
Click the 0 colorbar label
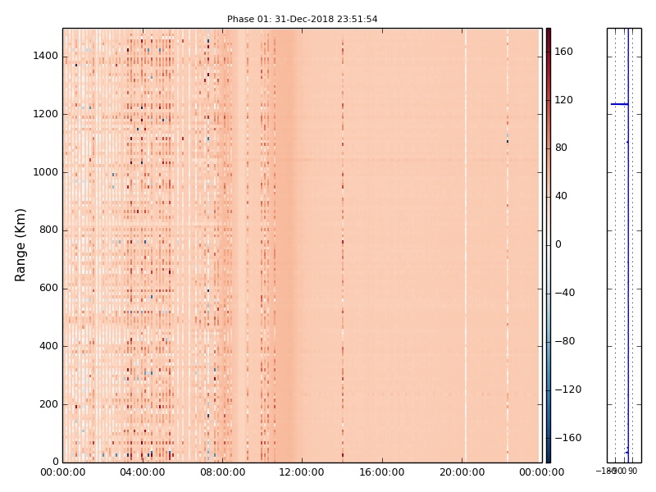click(558, 244)
